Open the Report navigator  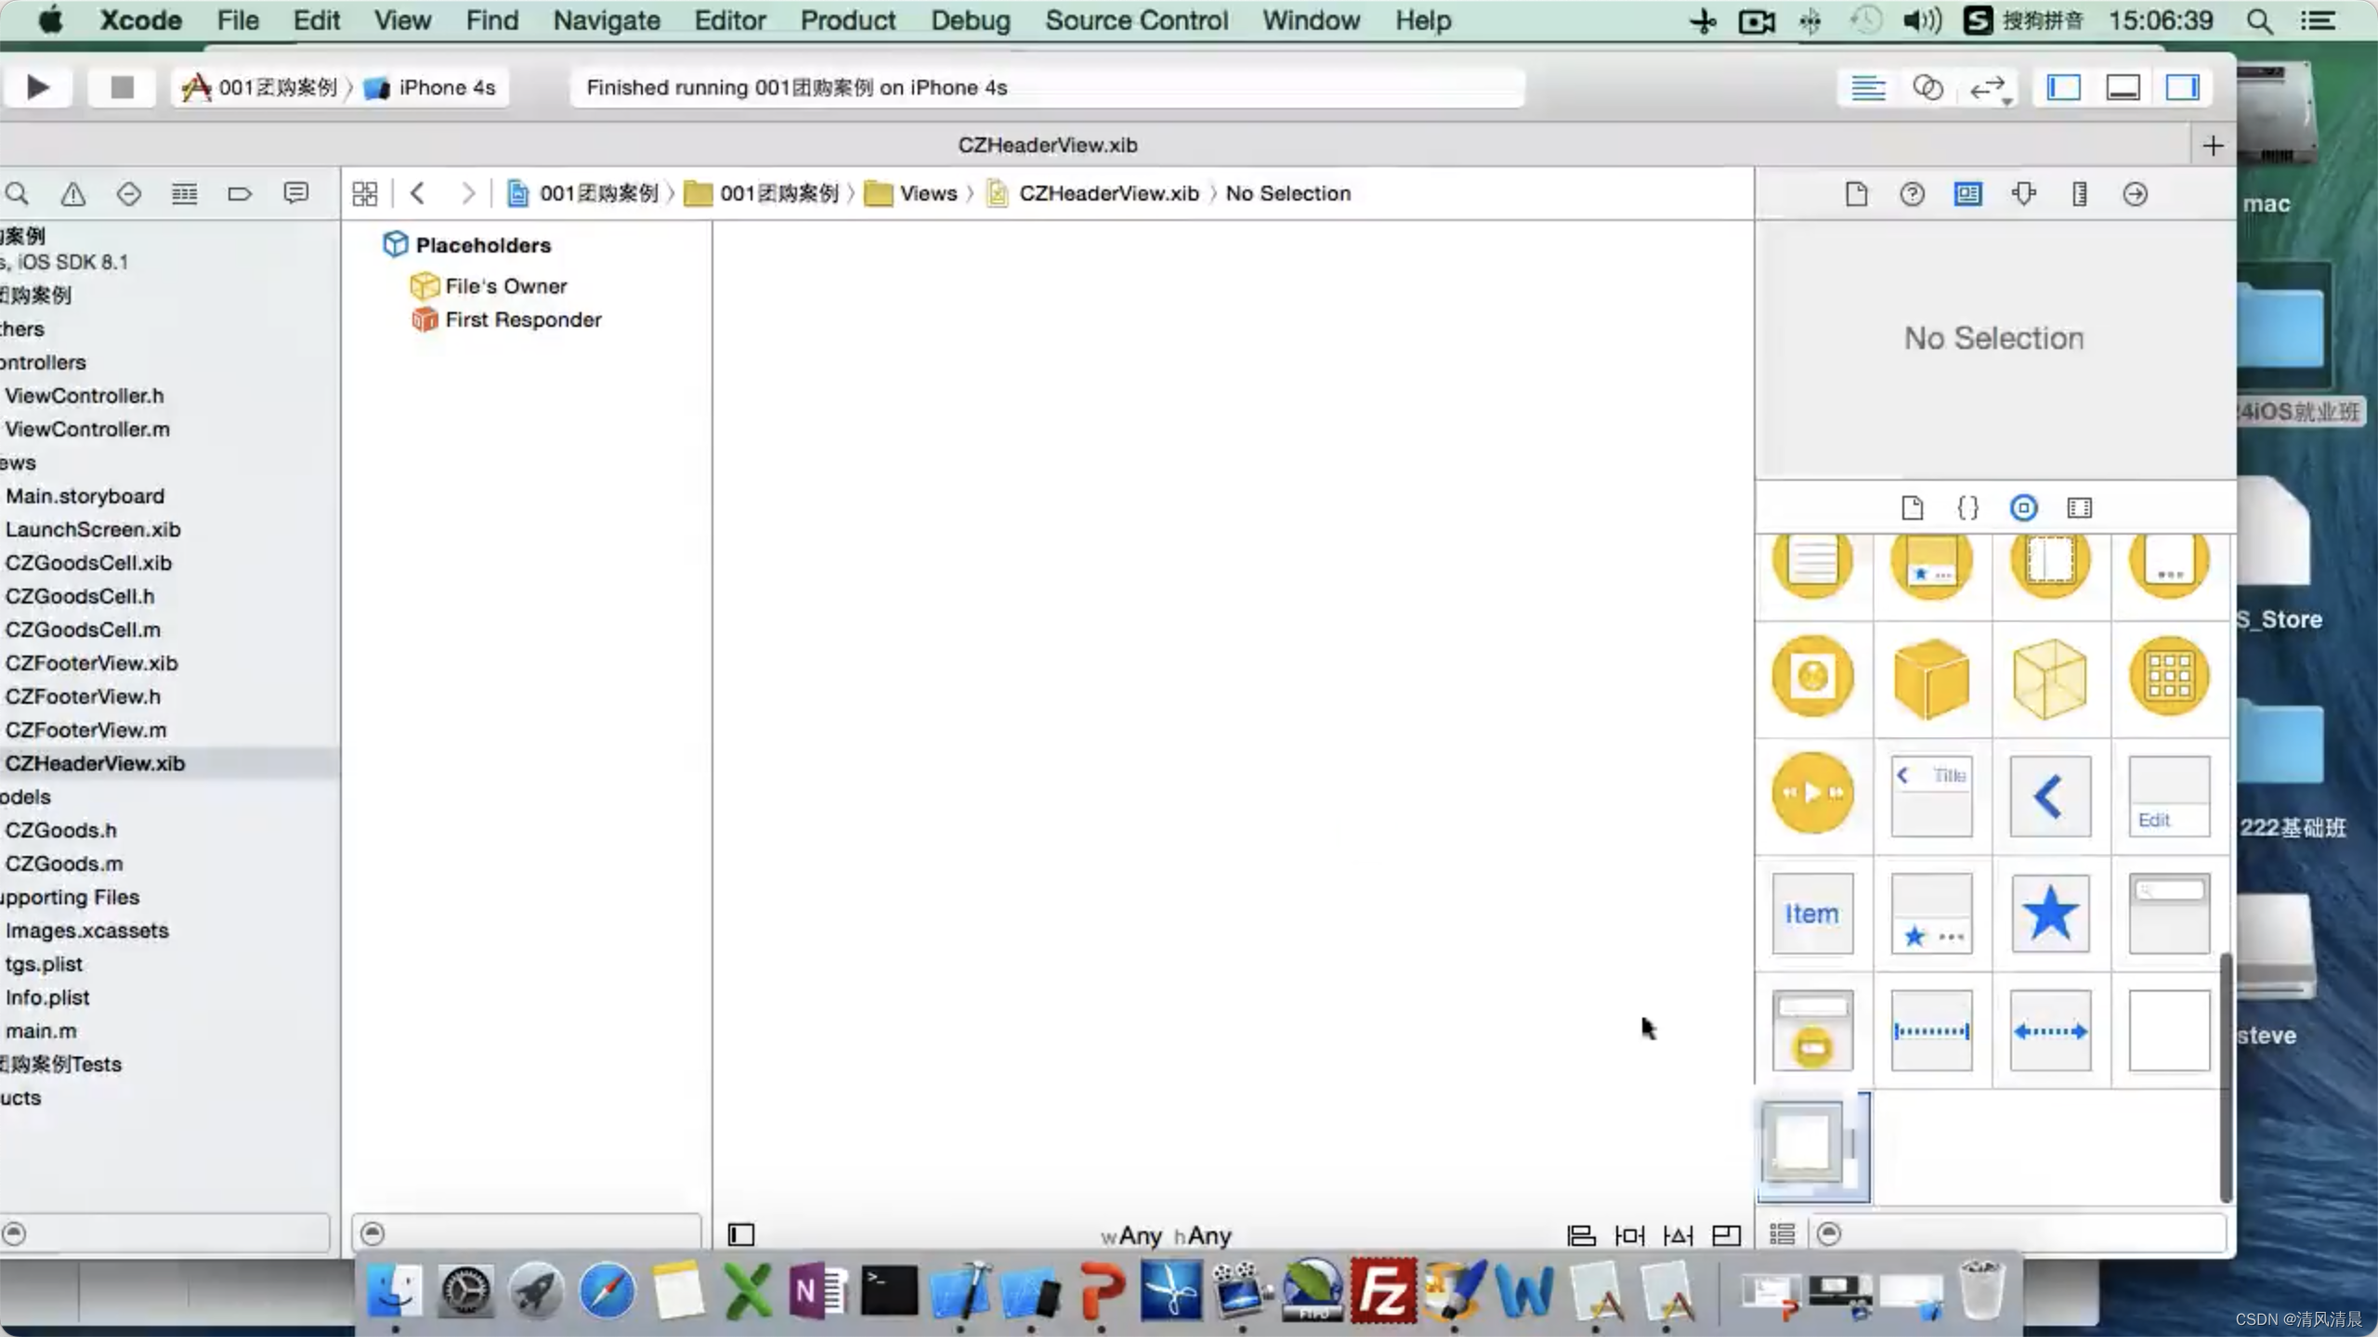[x=295, y=193]
